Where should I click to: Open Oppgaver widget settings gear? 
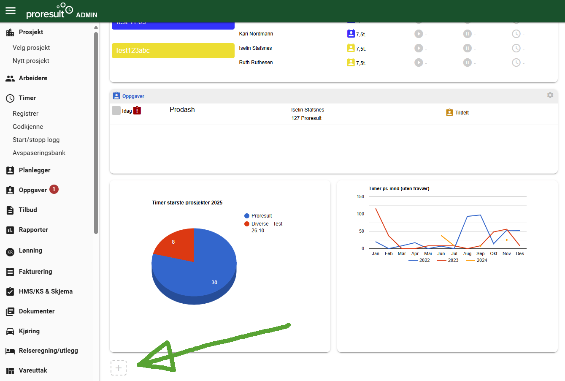pos(550,95)
